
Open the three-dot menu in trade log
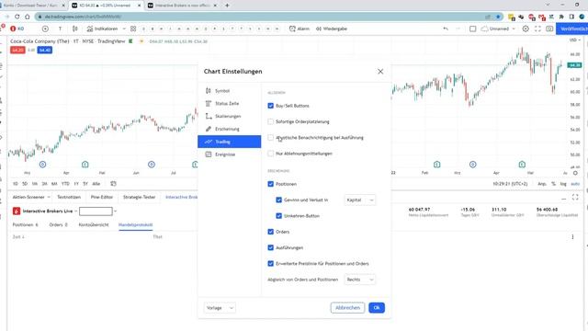(x=572, y=237)
